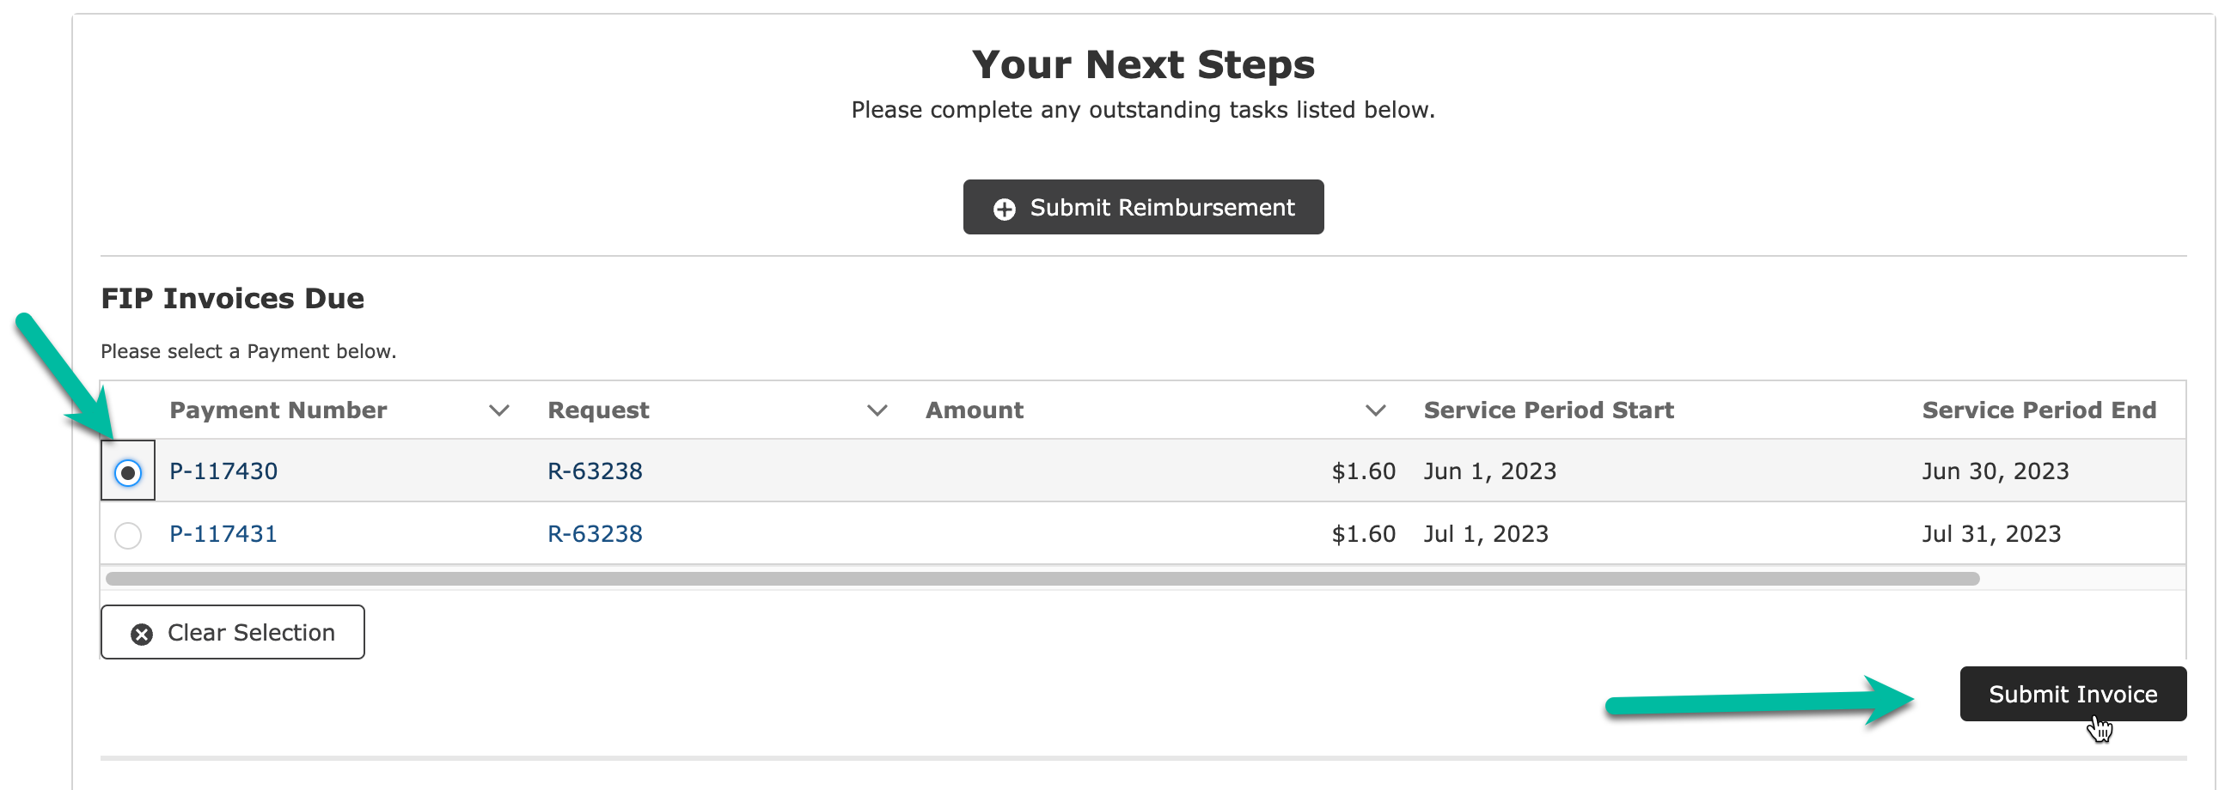Sort by Service Period End header

(2038, 410)
